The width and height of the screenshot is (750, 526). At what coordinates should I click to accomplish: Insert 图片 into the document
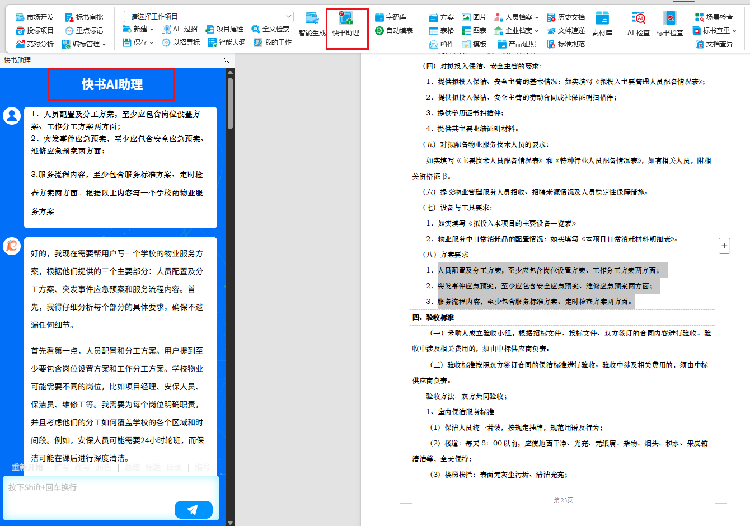(474, 17)
